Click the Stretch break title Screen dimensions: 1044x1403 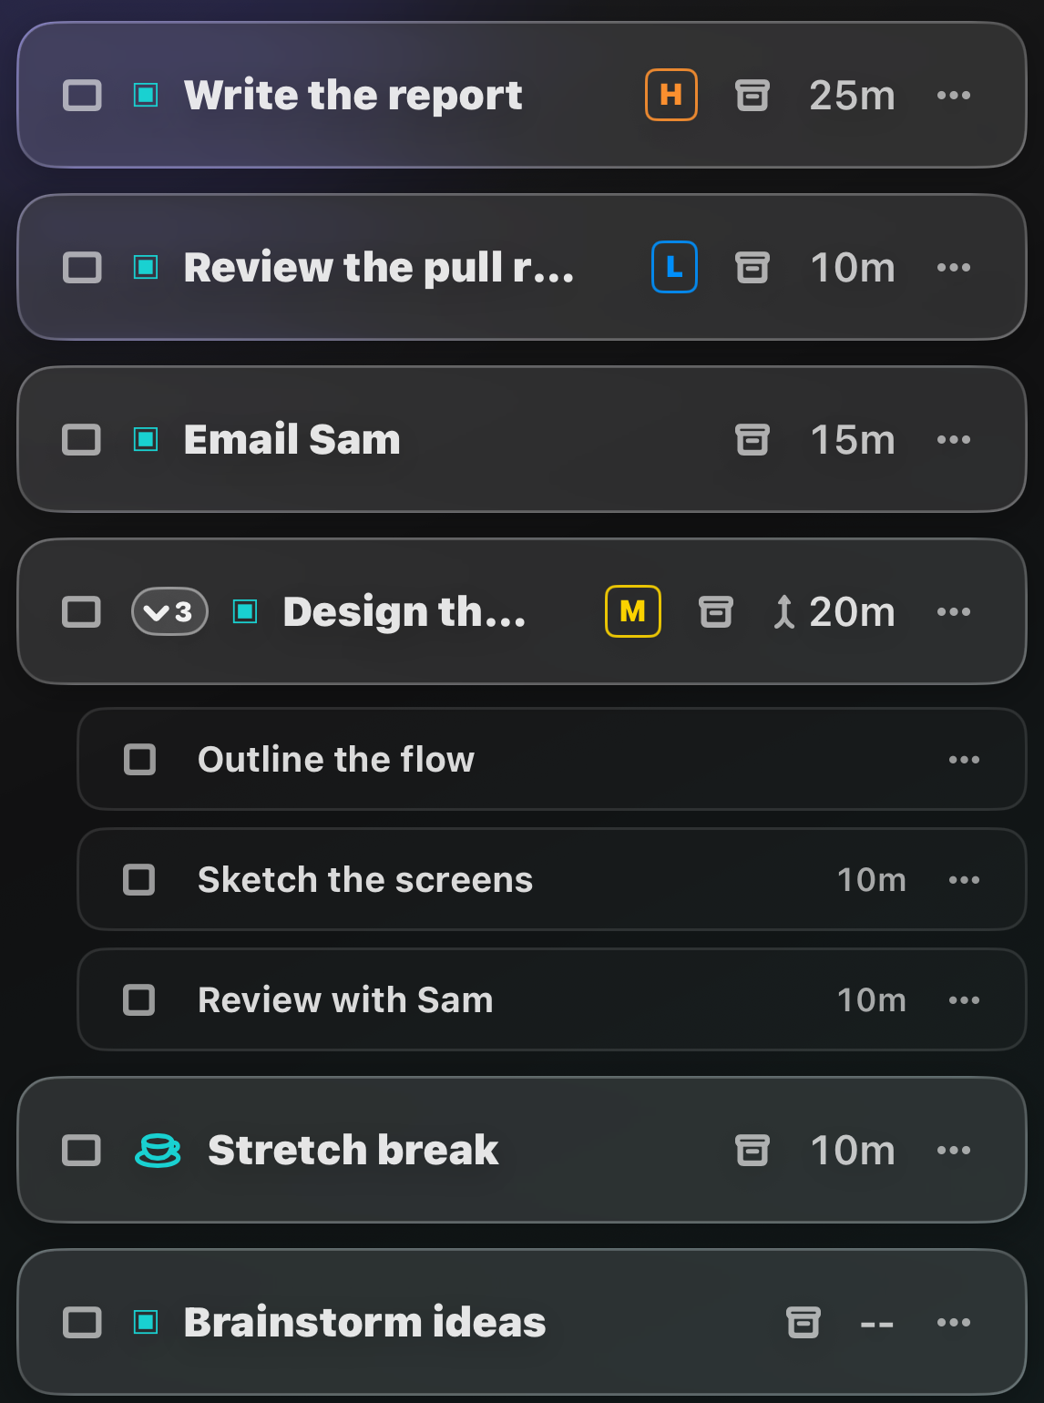coord(353,1150)
